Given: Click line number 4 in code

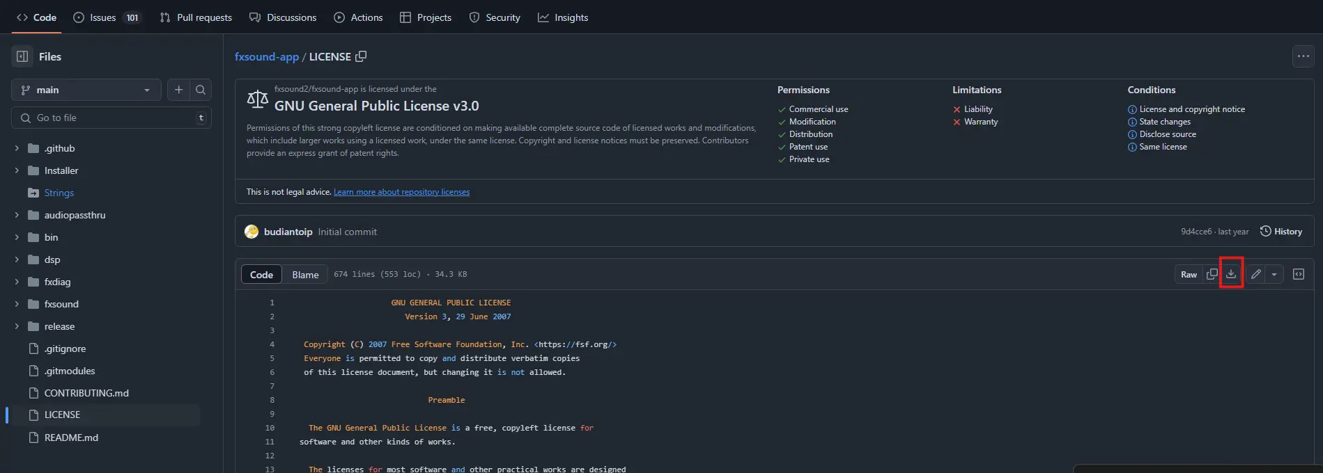Looking at the screenshot, I should click(272, 344).
